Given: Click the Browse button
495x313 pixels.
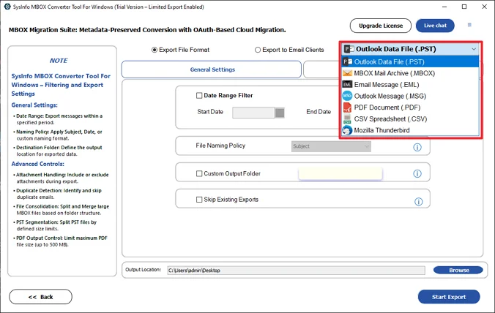Looking at the screenshot, I should [x=458, y=270].
